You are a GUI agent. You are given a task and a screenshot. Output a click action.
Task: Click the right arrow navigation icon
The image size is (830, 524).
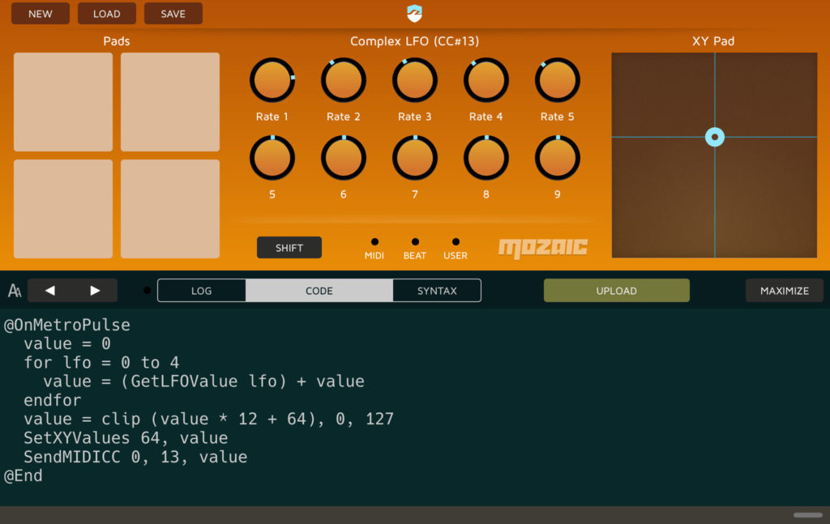tap(94, 290)
